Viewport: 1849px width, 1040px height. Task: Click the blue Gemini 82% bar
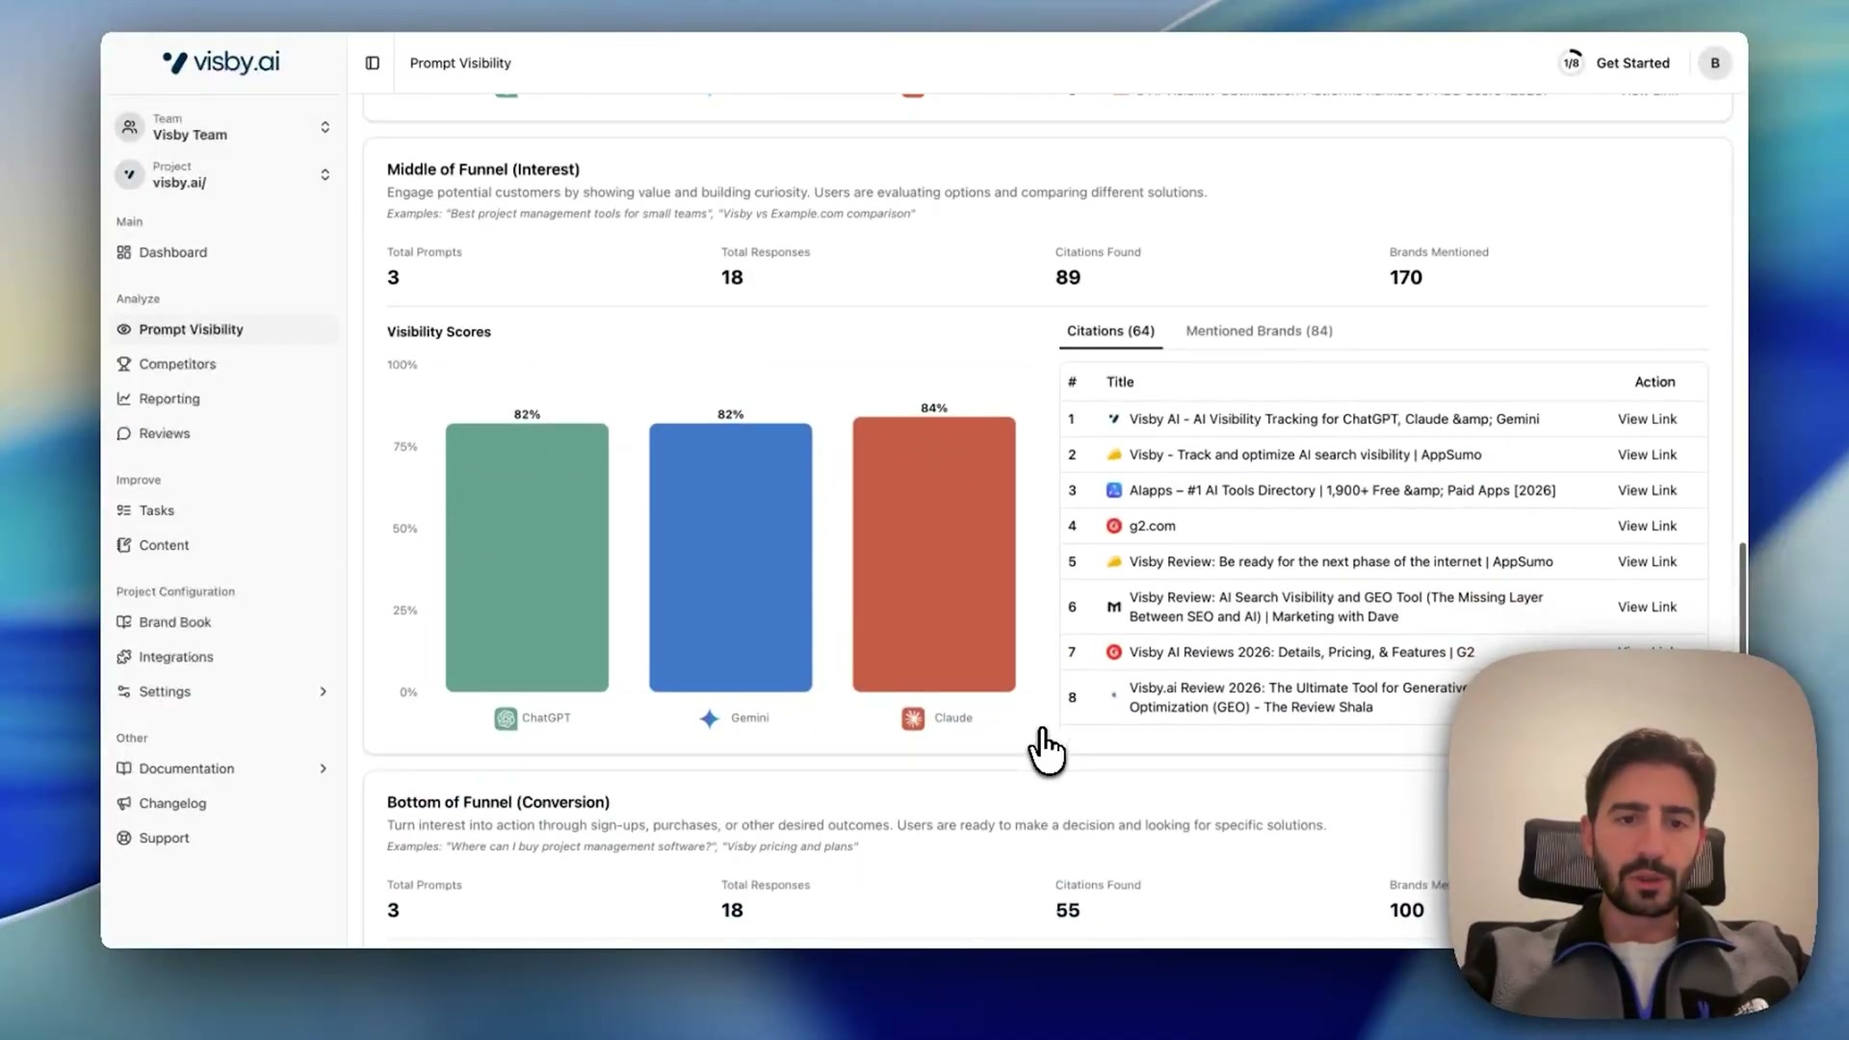coord(730,558)
